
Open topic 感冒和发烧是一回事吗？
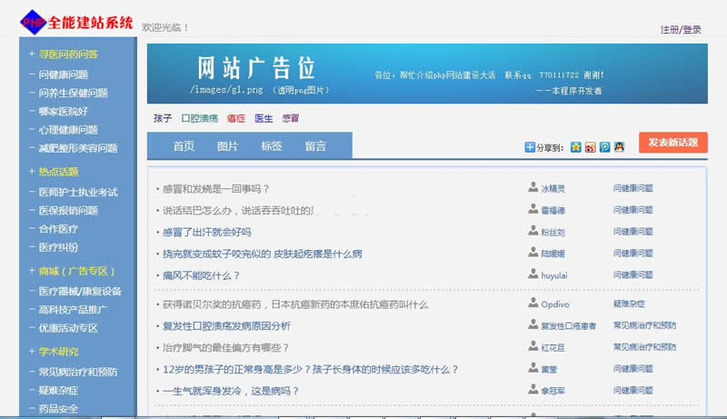coord(215,189)
